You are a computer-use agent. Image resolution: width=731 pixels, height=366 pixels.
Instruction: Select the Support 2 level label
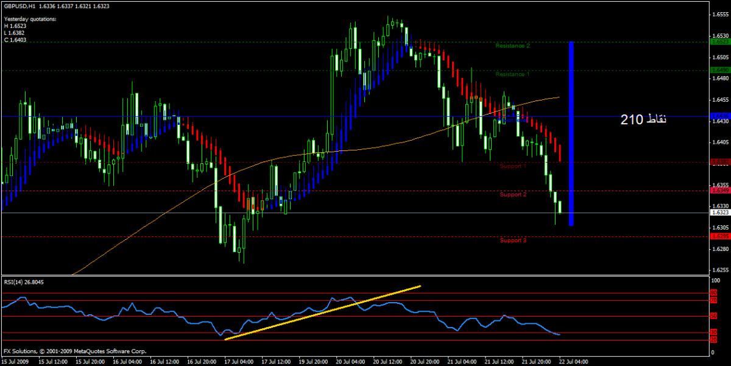(513, 195)
